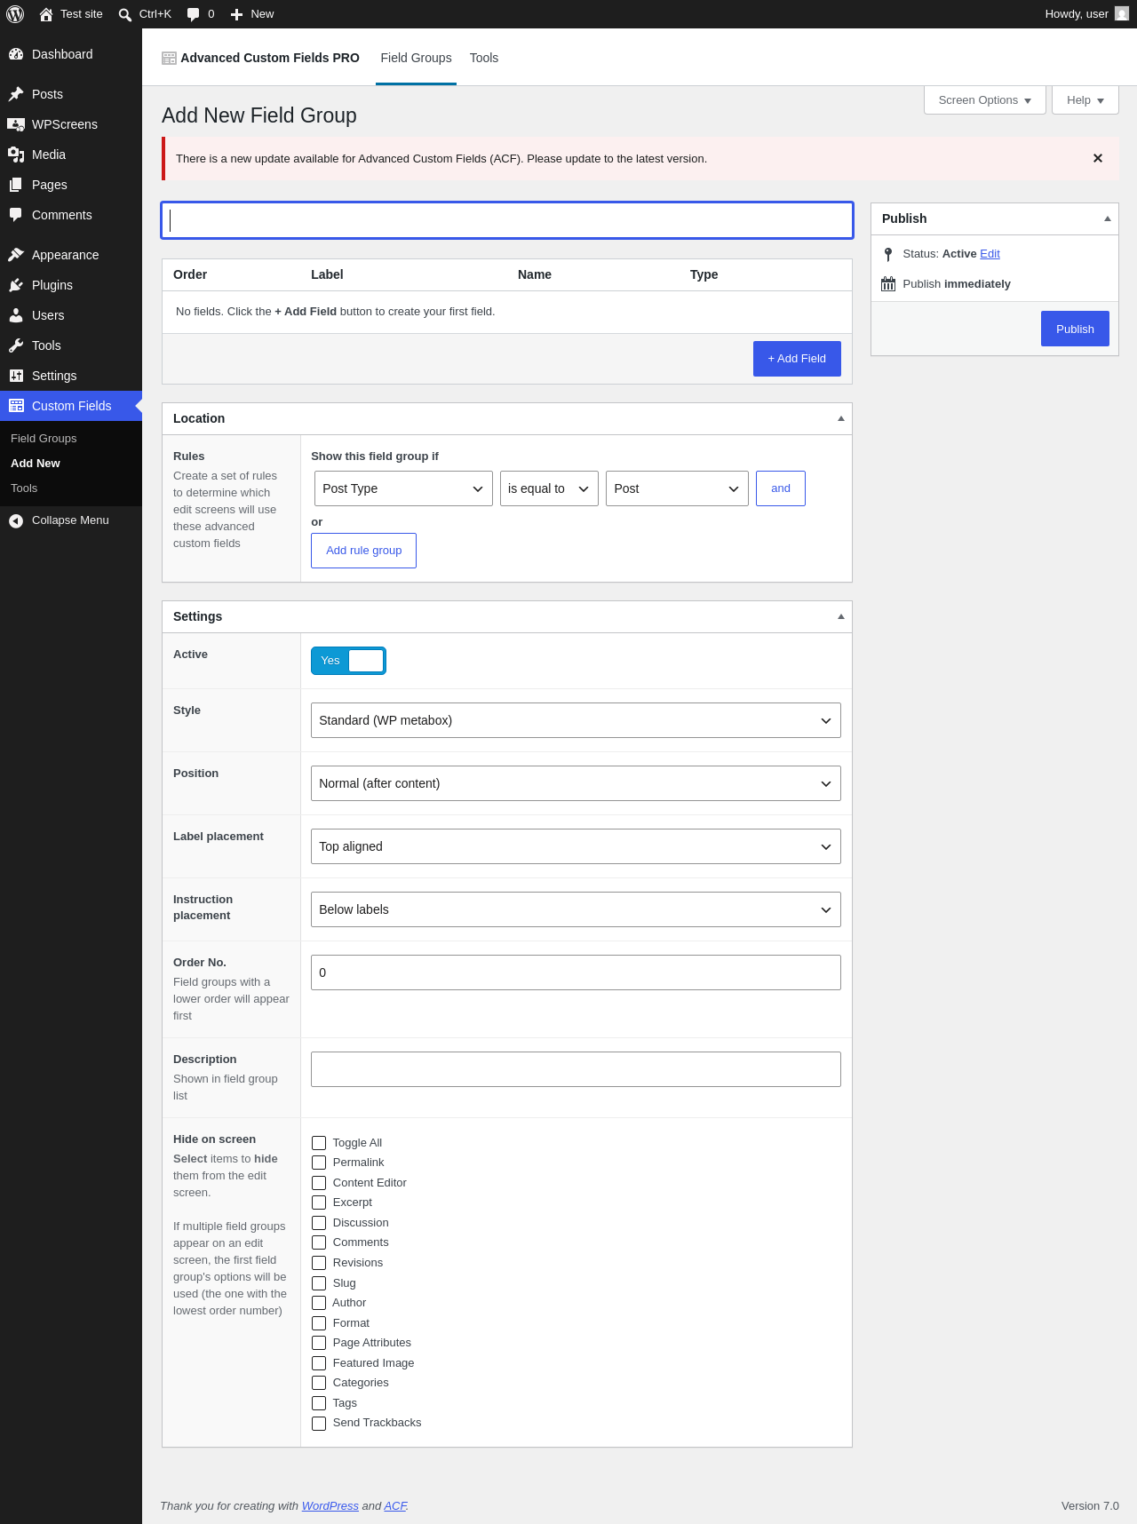Viewport: 1137px width, 1524px height.
Task: Click the Plugins plug icon
Action: pyautogui.click(x=16, y=285)
